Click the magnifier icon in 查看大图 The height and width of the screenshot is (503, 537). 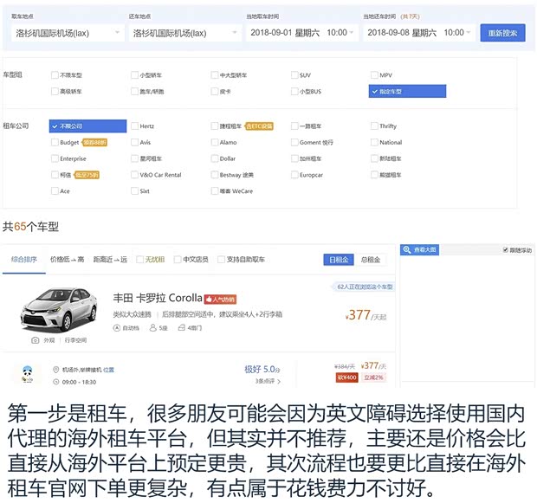tap(407, 249)
